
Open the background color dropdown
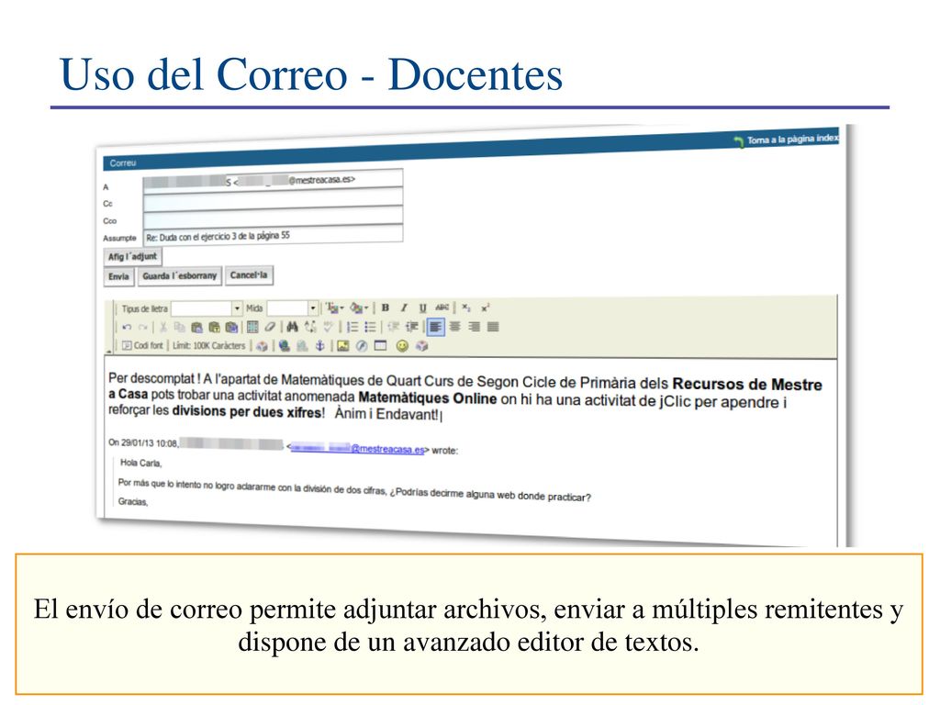coord(359,308)
